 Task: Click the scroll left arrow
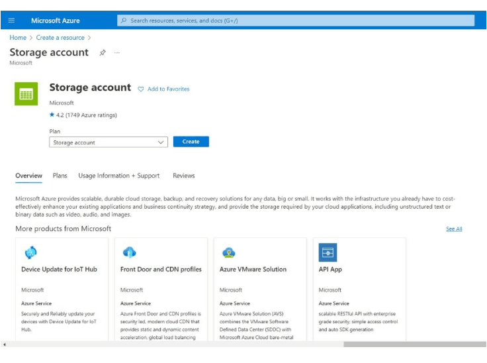tap(5, 344)
